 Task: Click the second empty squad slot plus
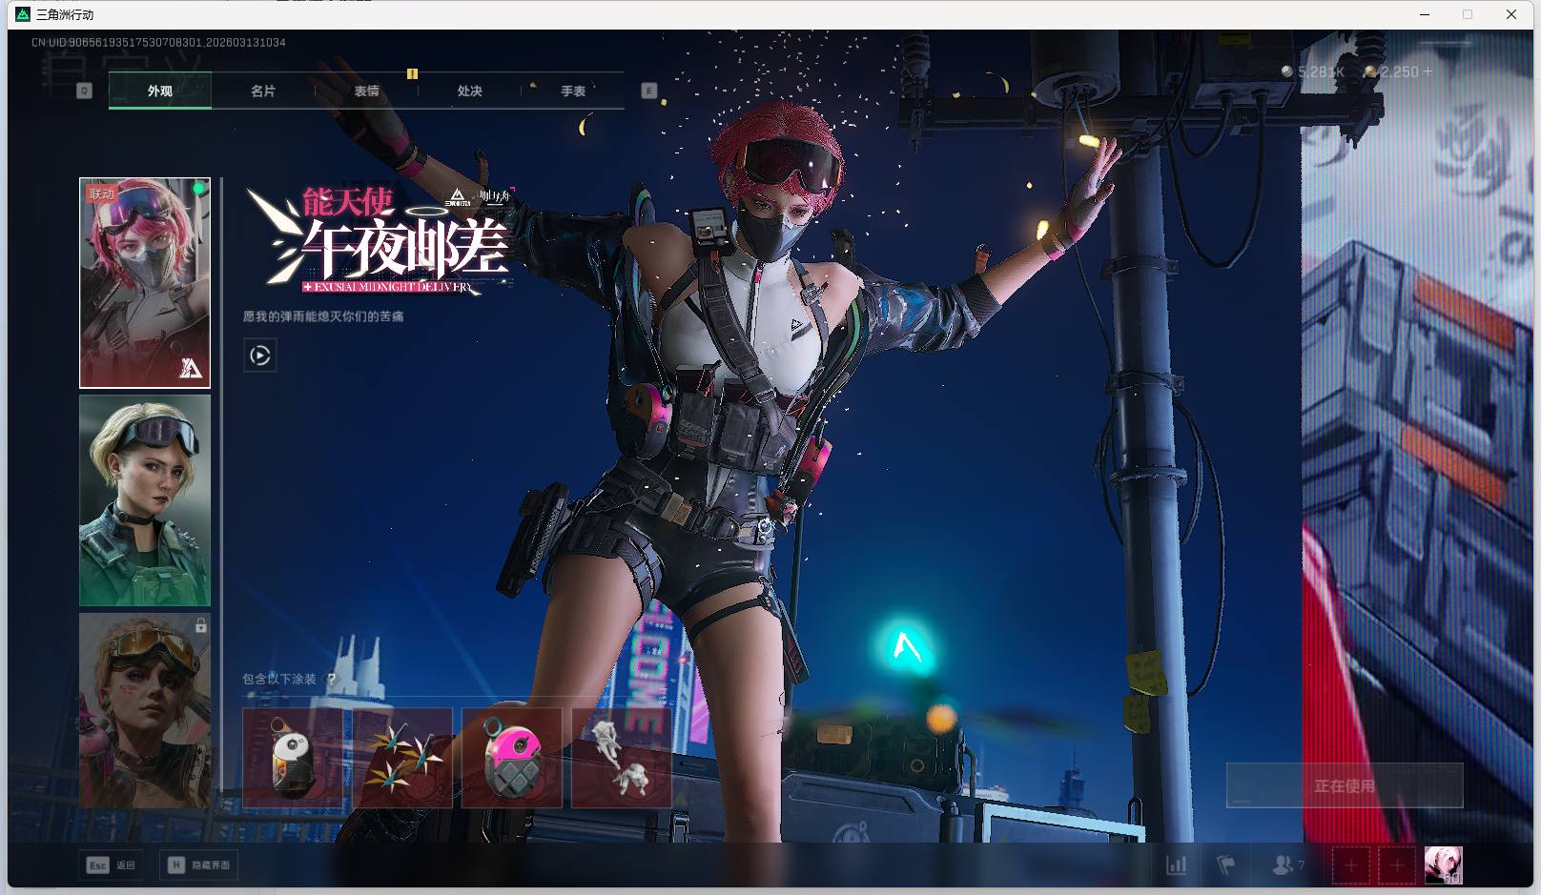1397,865
